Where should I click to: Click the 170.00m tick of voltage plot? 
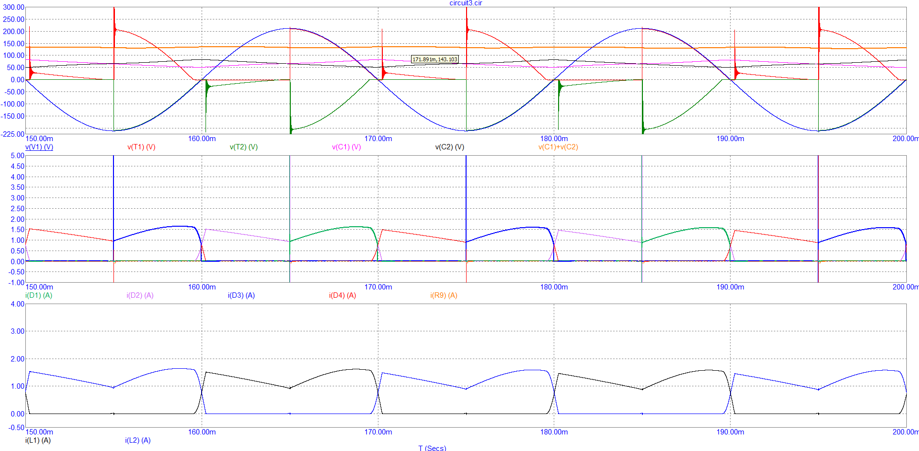(x=378, y=139)
